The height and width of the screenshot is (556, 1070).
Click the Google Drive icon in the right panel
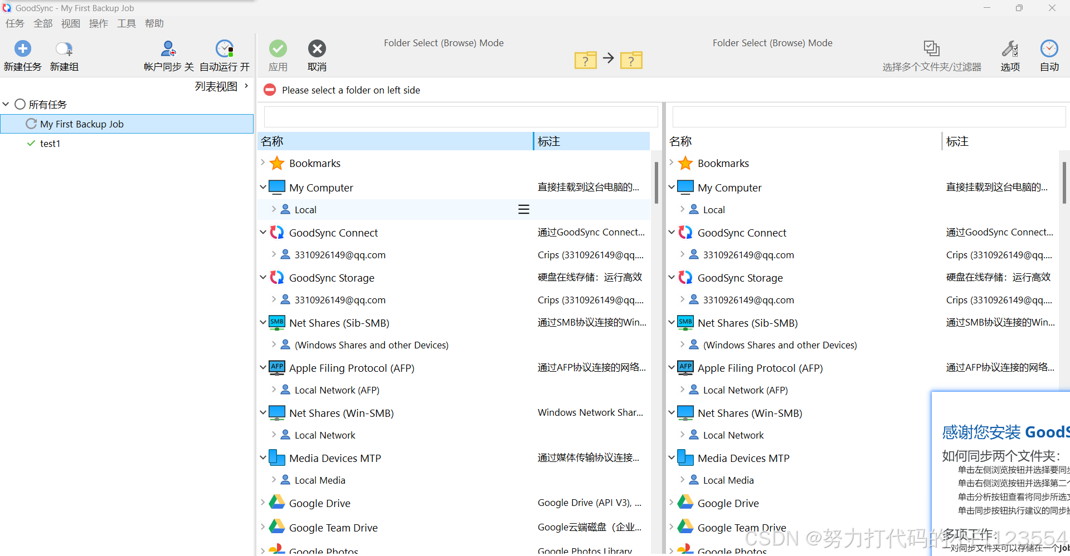pos(685,502)
